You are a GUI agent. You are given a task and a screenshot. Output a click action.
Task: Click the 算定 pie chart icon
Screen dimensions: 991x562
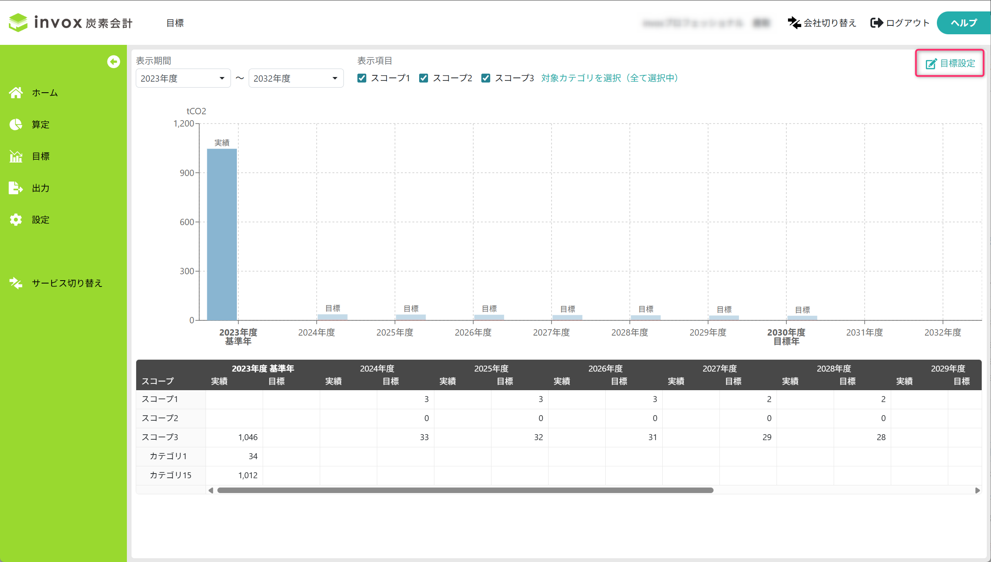(16, 124)
